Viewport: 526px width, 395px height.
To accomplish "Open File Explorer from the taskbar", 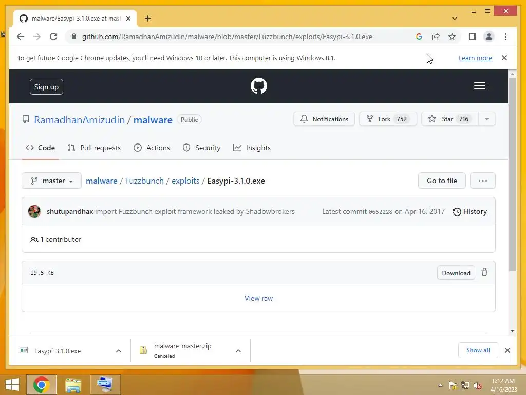I will (73, 385).
